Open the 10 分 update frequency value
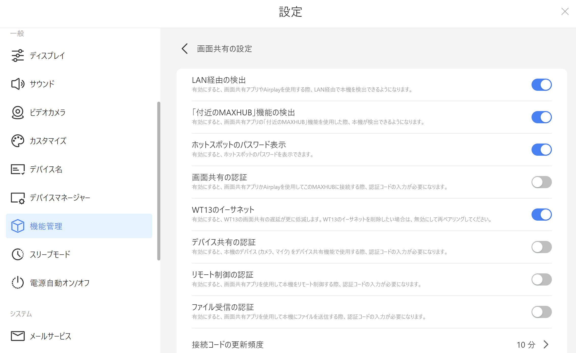Image resolution: width=576 pixels, height=353 pixels. (526, 345)
